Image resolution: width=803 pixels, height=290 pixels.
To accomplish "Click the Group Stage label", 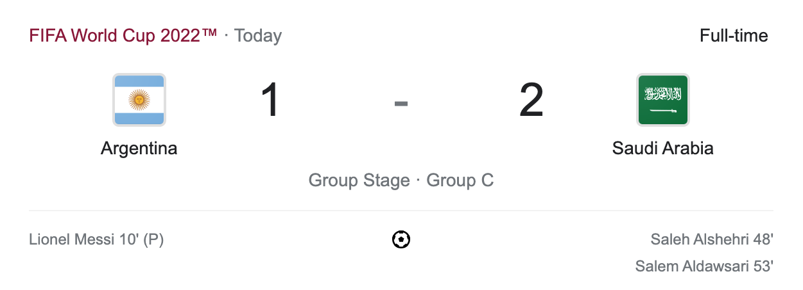I will pos(359,181).
